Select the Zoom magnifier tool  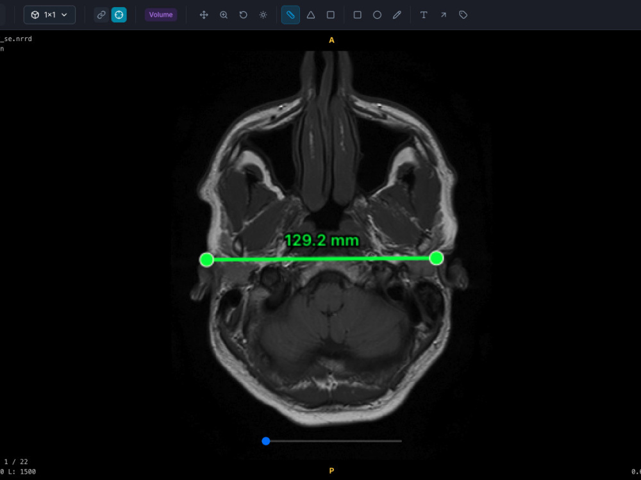224,15
